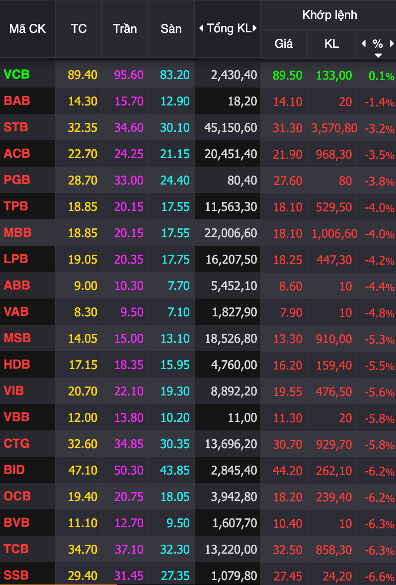Image resolution: width=396 pixels, height=585 pixels.
Task: Click BID ceiling price 50.30
Action: point(129,470)
